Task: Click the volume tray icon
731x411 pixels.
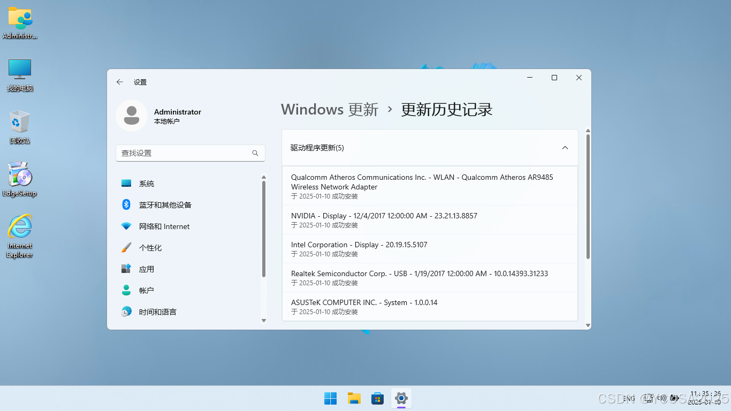Action: [x=662, y=398]
